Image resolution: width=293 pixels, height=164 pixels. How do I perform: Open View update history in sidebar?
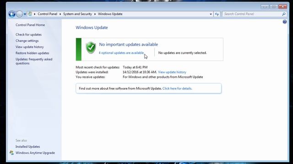29,47
